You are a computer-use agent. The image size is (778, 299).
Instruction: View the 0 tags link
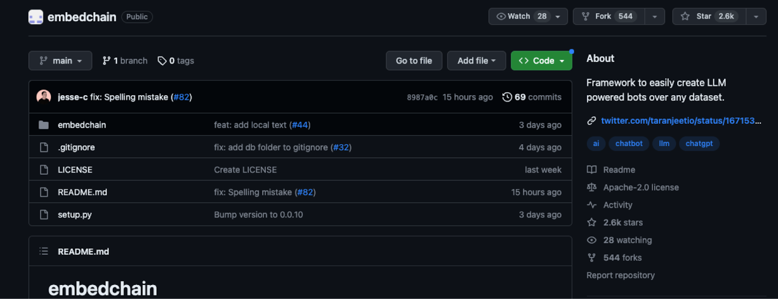coord(176,61)
